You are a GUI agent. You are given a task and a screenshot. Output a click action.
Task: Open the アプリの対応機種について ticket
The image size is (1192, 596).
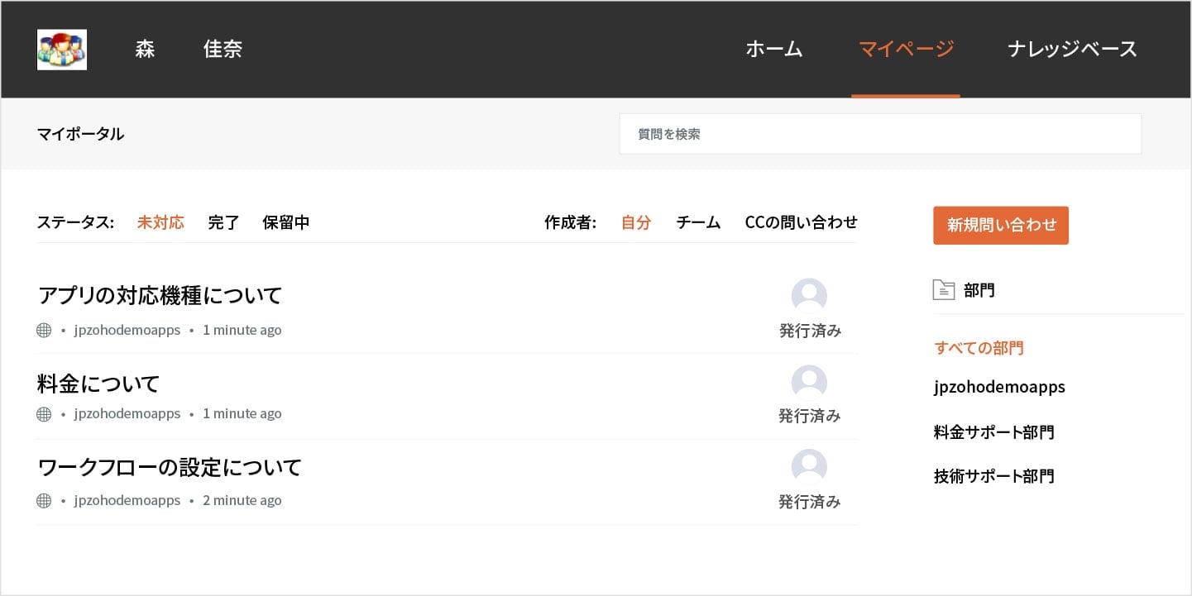point(160,295)
